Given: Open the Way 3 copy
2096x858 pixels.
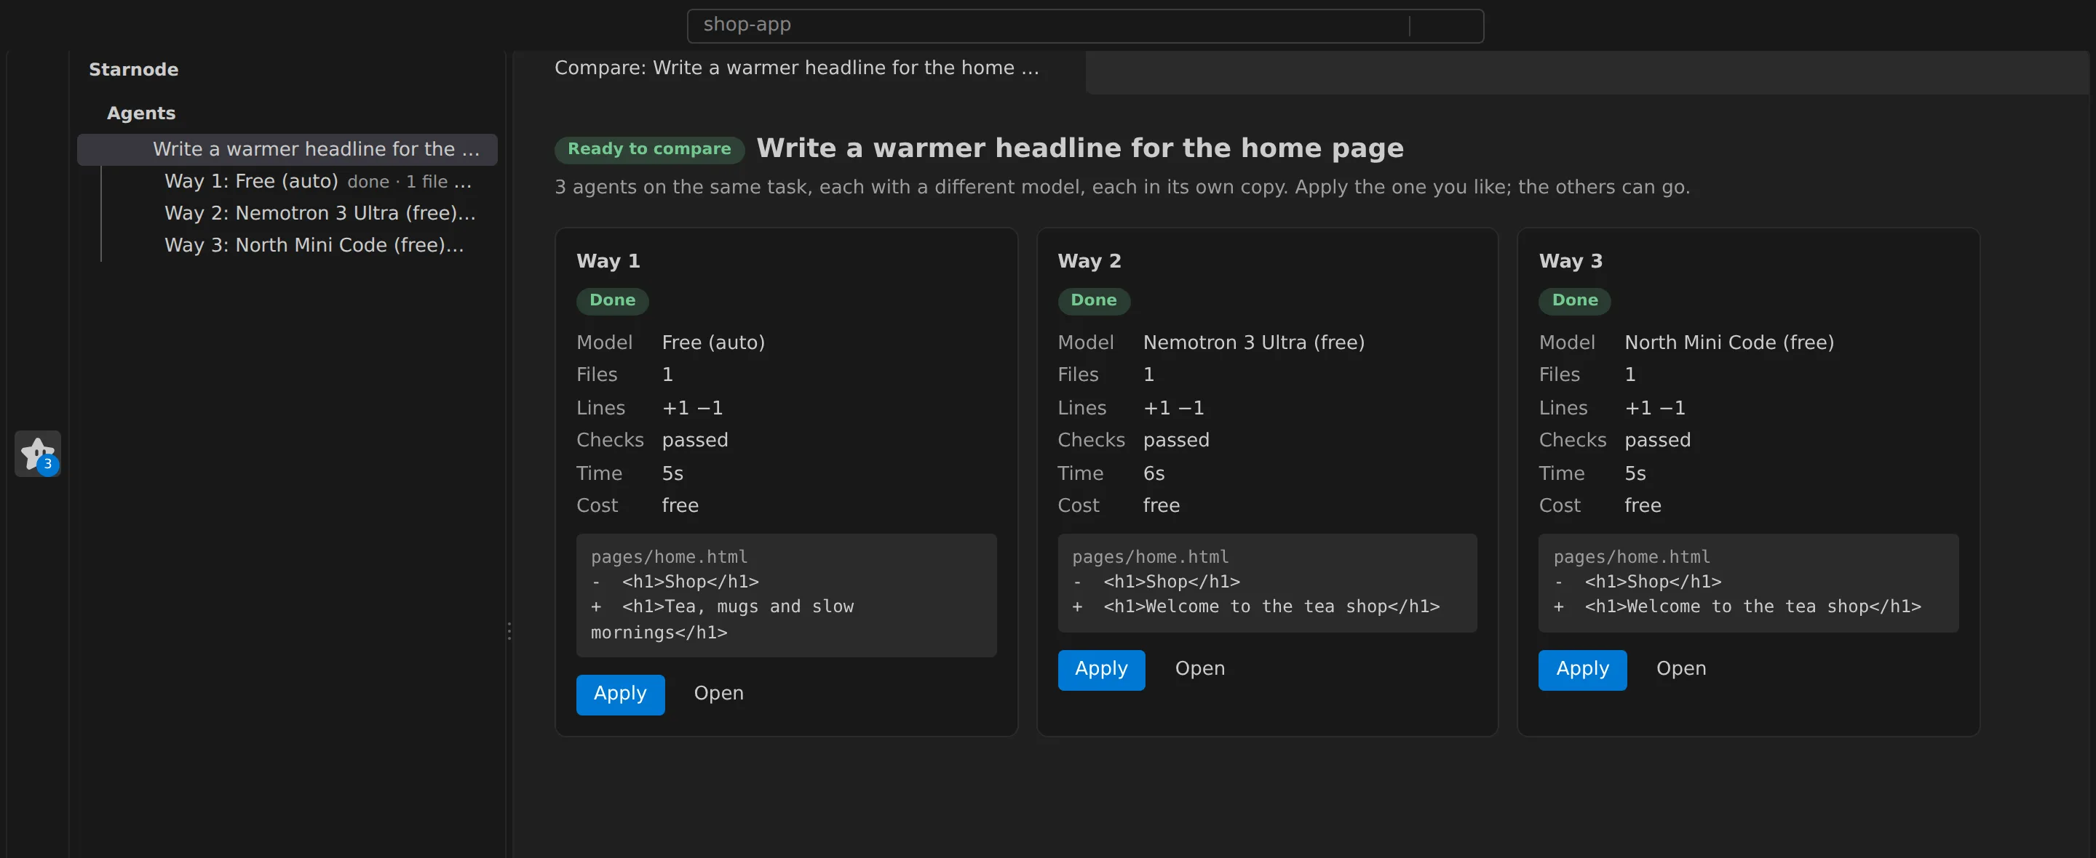Looking at the screenshot, I should (x=1681, y=670).
